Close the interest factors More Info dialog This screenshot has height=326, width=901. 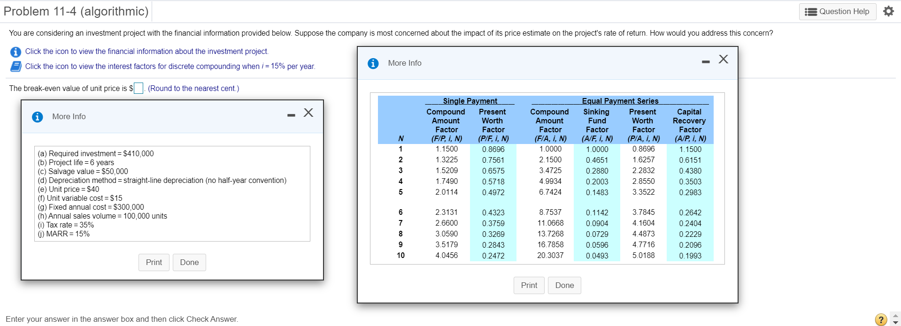coord(724,59)
